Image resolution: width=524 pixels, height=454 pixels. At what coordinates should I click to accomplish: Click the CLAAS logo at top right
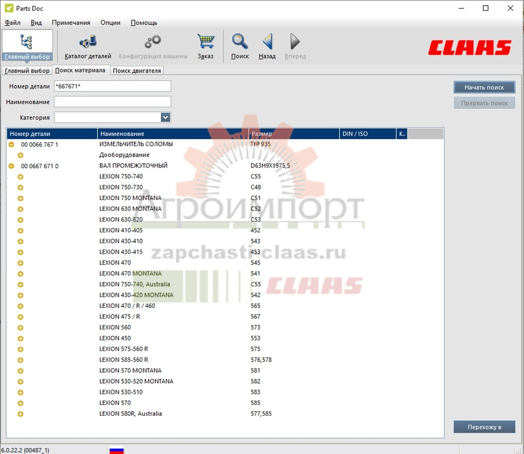pos(470,47)
